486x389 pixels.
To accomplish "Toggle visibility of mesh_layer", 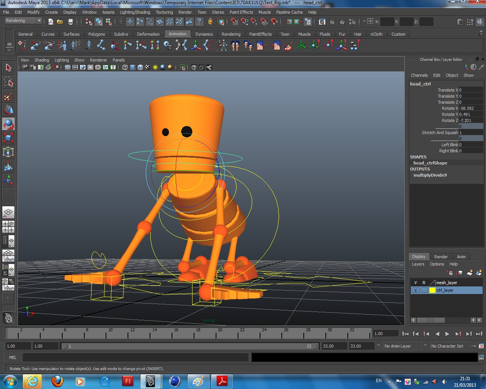I will [415, 282].
